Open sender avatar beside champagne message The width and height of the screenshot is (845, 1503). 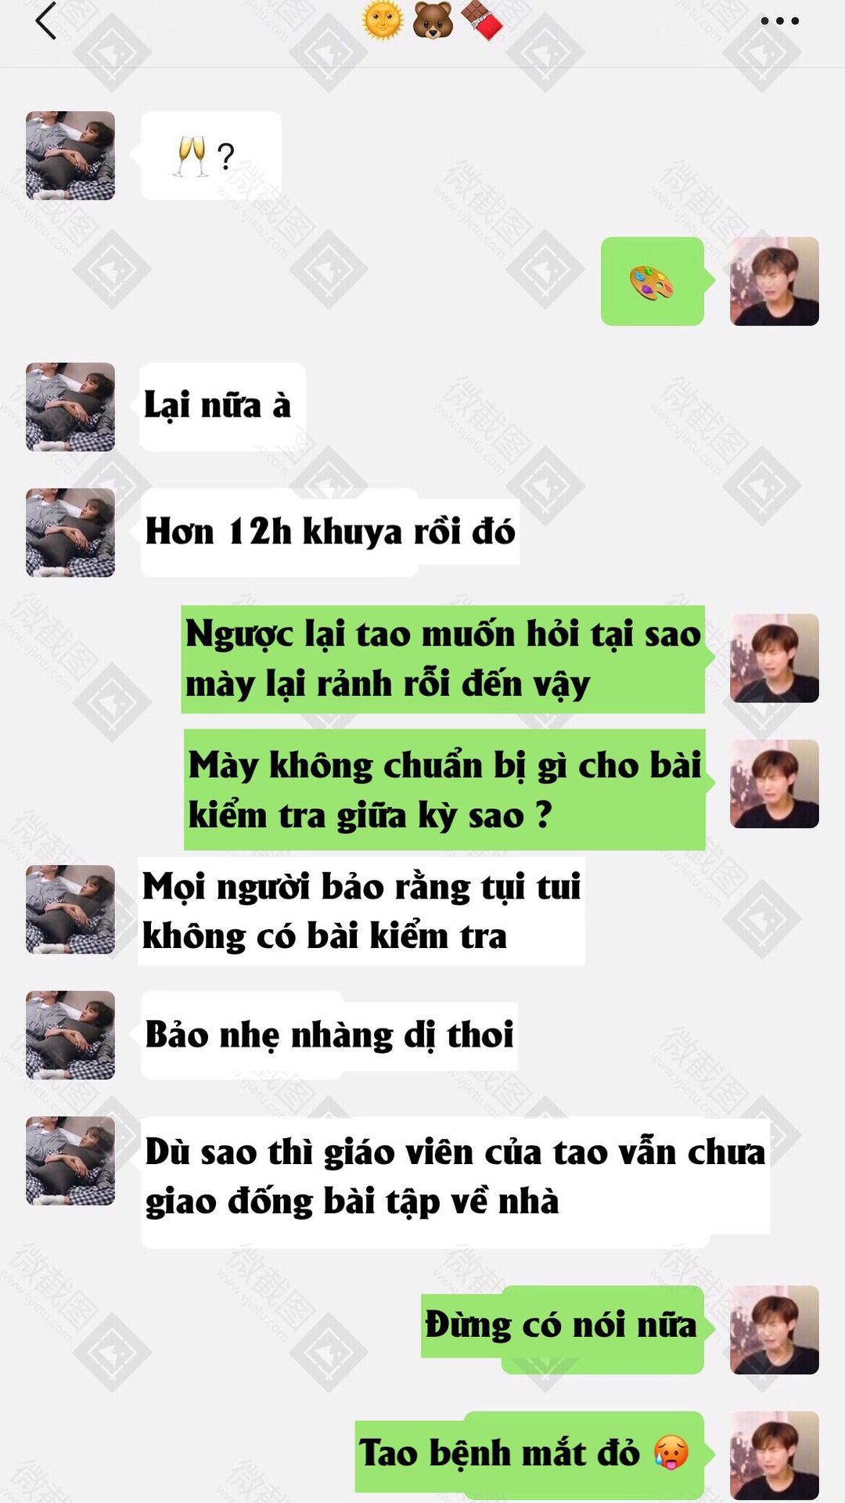coord(70,155)
